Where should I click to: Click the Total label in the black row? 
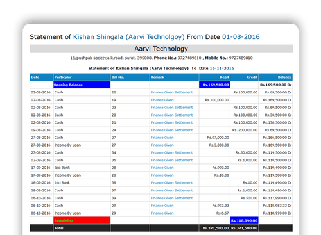pyautogui.click(x=59, y=228)
